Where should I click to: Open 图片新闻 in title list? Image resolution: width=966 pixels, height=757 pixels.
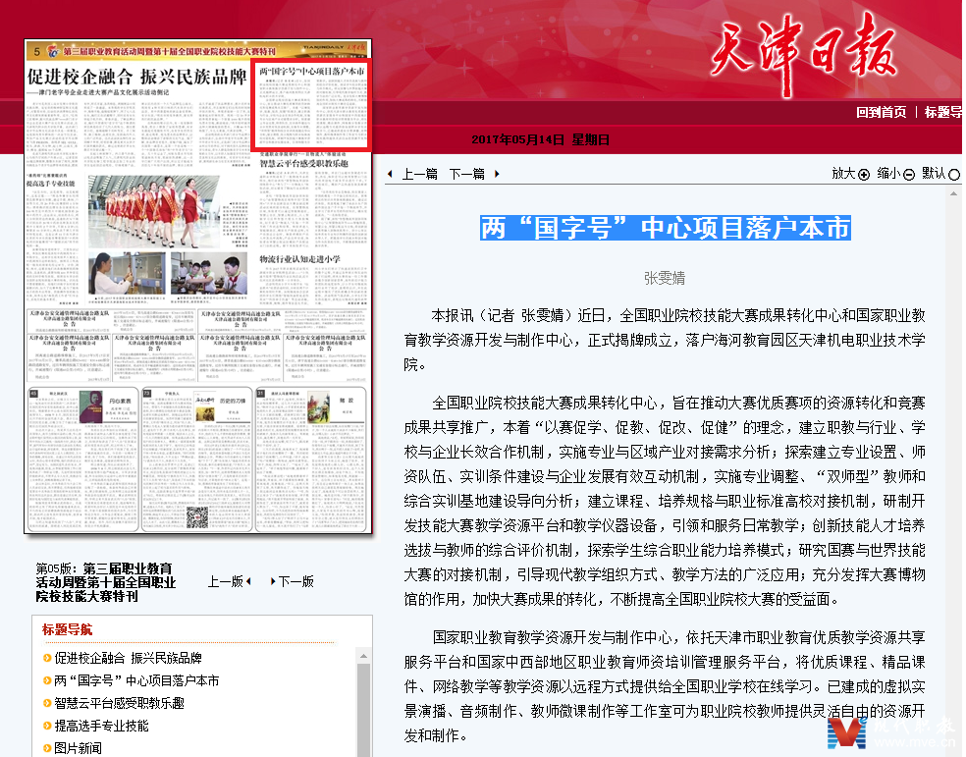click(x=78, y=748)
